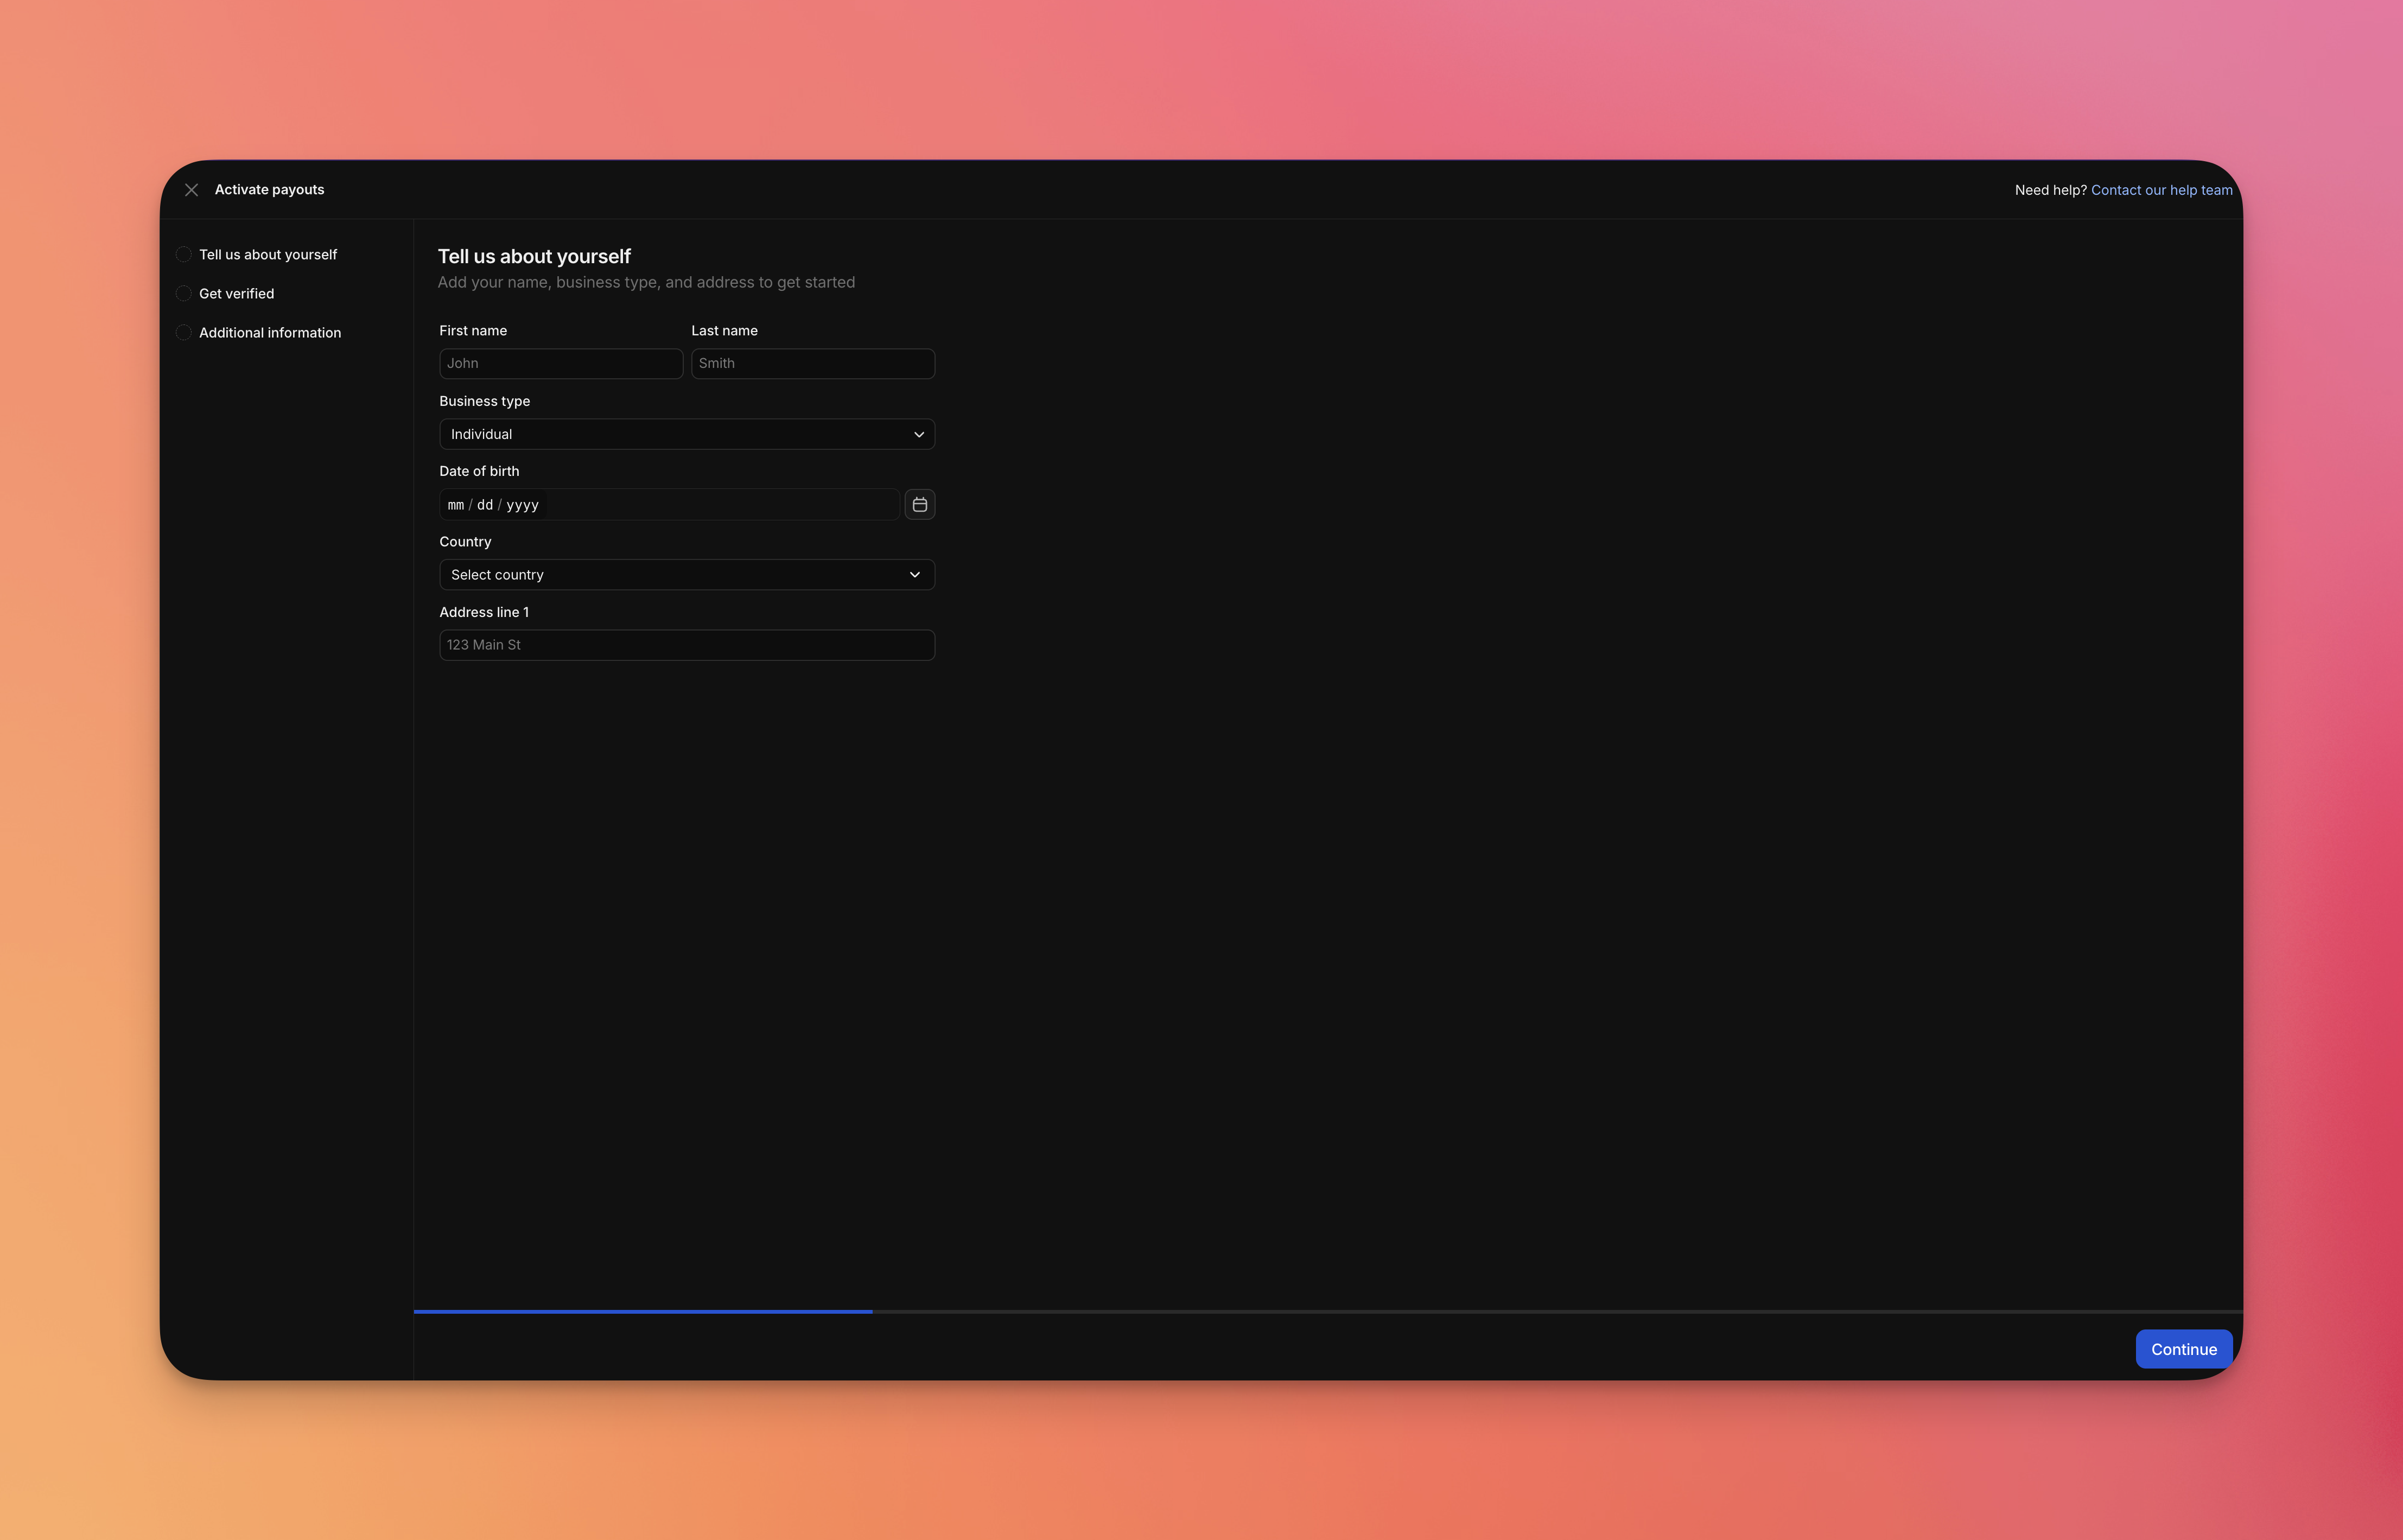Open the Contact our help team link
Viewport: 2403px width, 1540px height.
(2162, 189)
